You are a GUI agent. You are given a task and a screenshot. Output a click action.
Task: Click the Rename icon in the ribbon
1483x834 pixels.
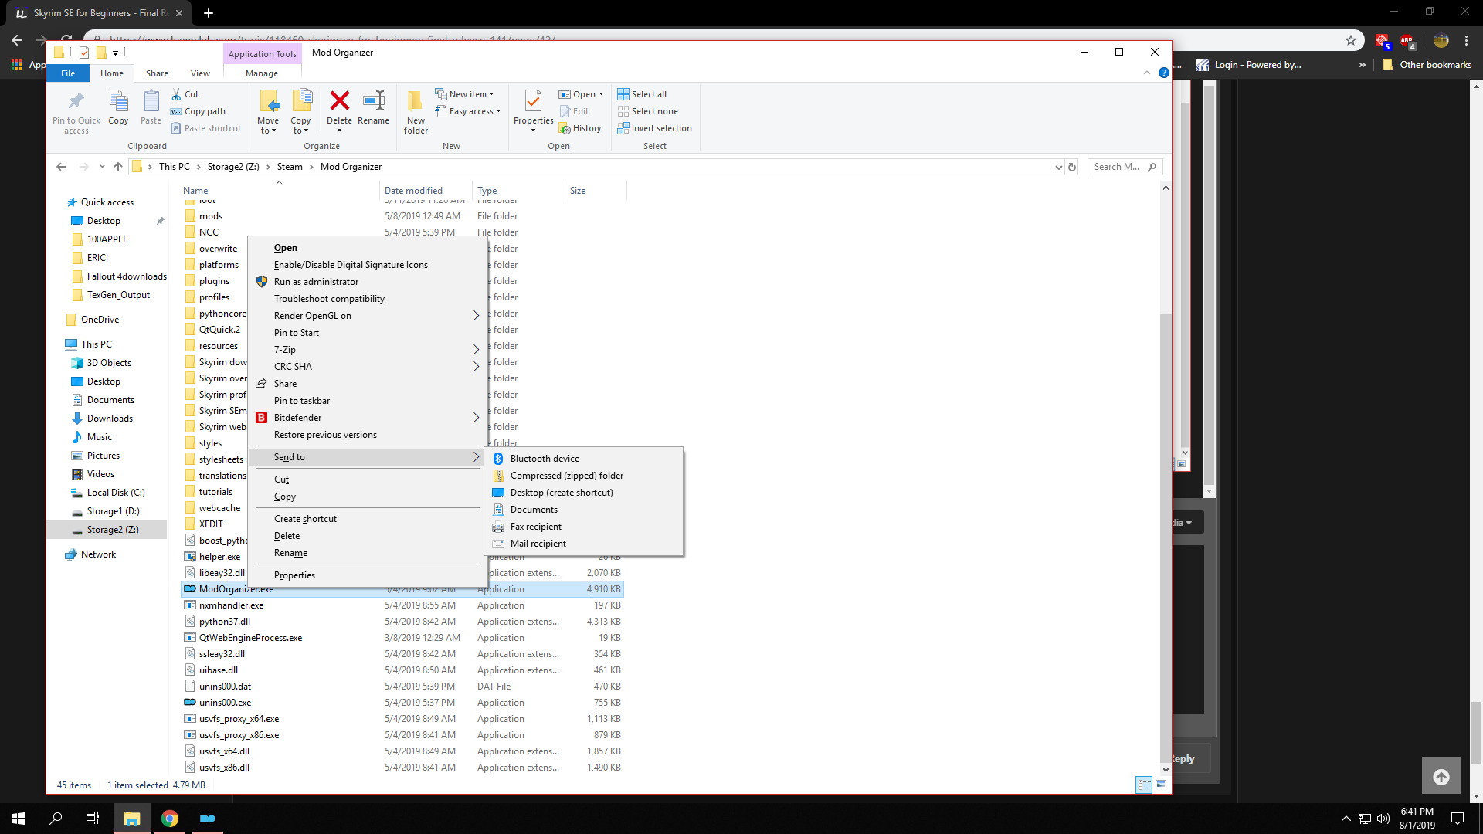tap(374, 100)
